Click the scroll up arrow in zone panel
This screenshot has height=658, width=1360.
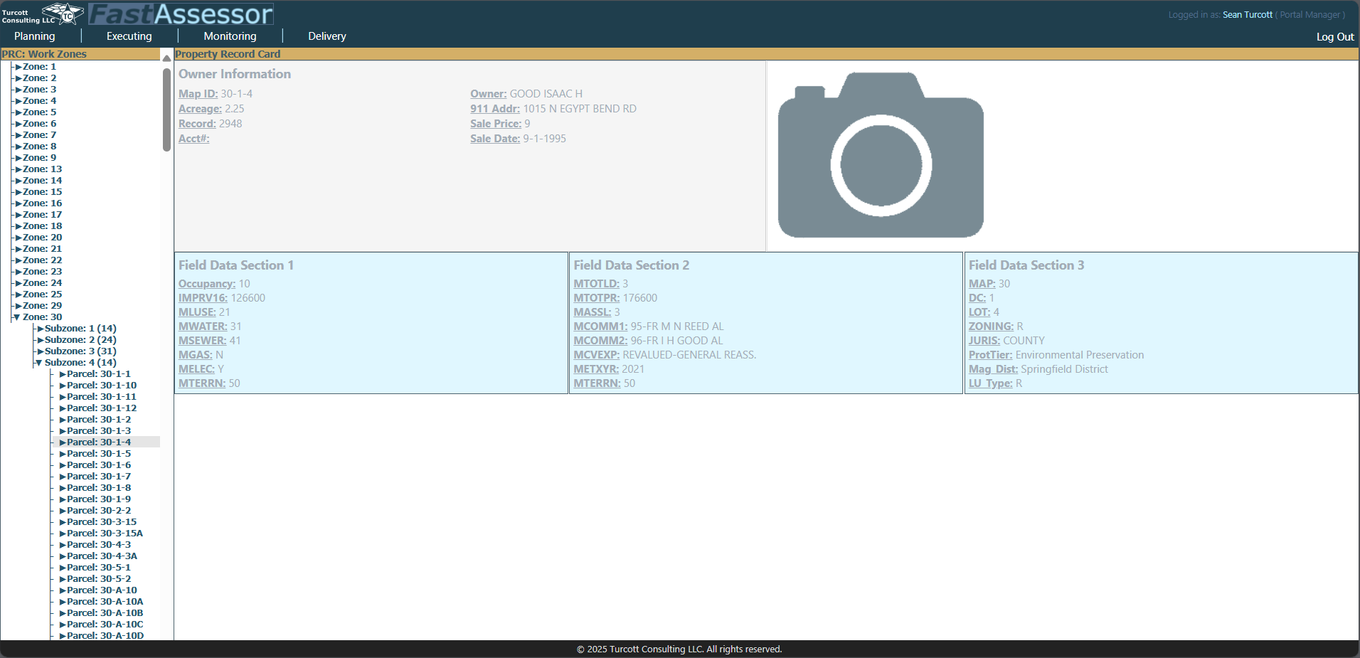pos(166,58)
